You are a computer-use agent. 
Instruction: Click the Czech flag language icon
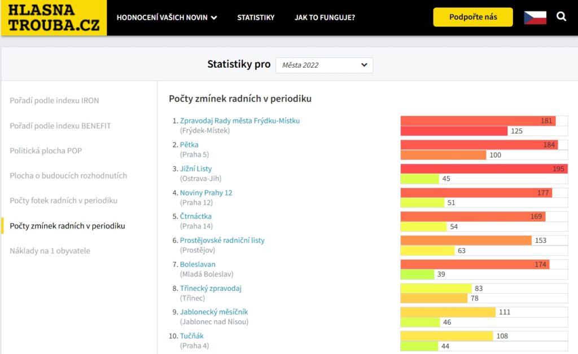point(535,17)
